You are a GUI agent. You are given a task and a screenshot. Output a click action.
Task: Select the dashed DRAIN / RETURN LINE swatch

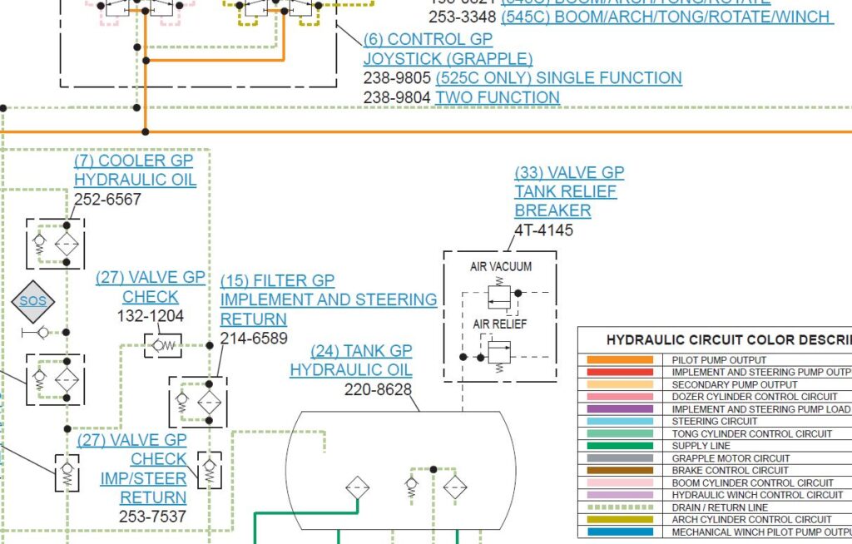click(x=620, y=507)
